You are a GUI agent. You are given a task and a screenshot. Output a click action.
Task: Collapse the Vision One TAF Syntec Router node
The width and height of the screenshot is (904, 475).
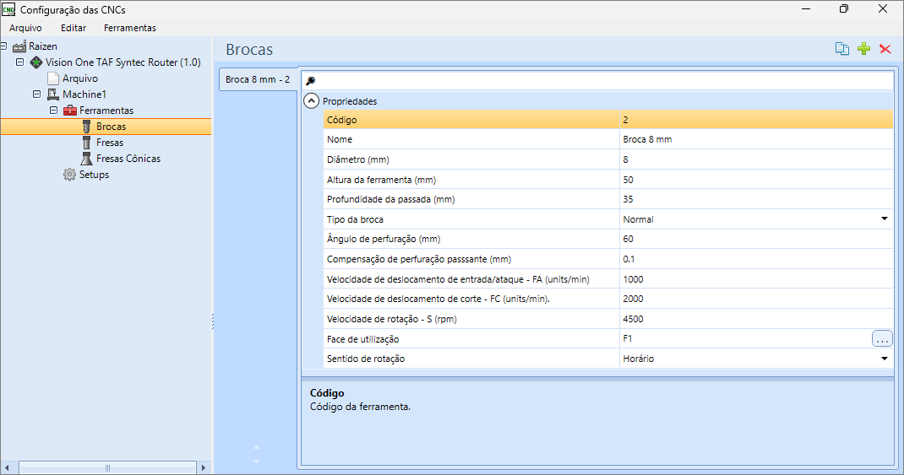[x=19, y=62]
